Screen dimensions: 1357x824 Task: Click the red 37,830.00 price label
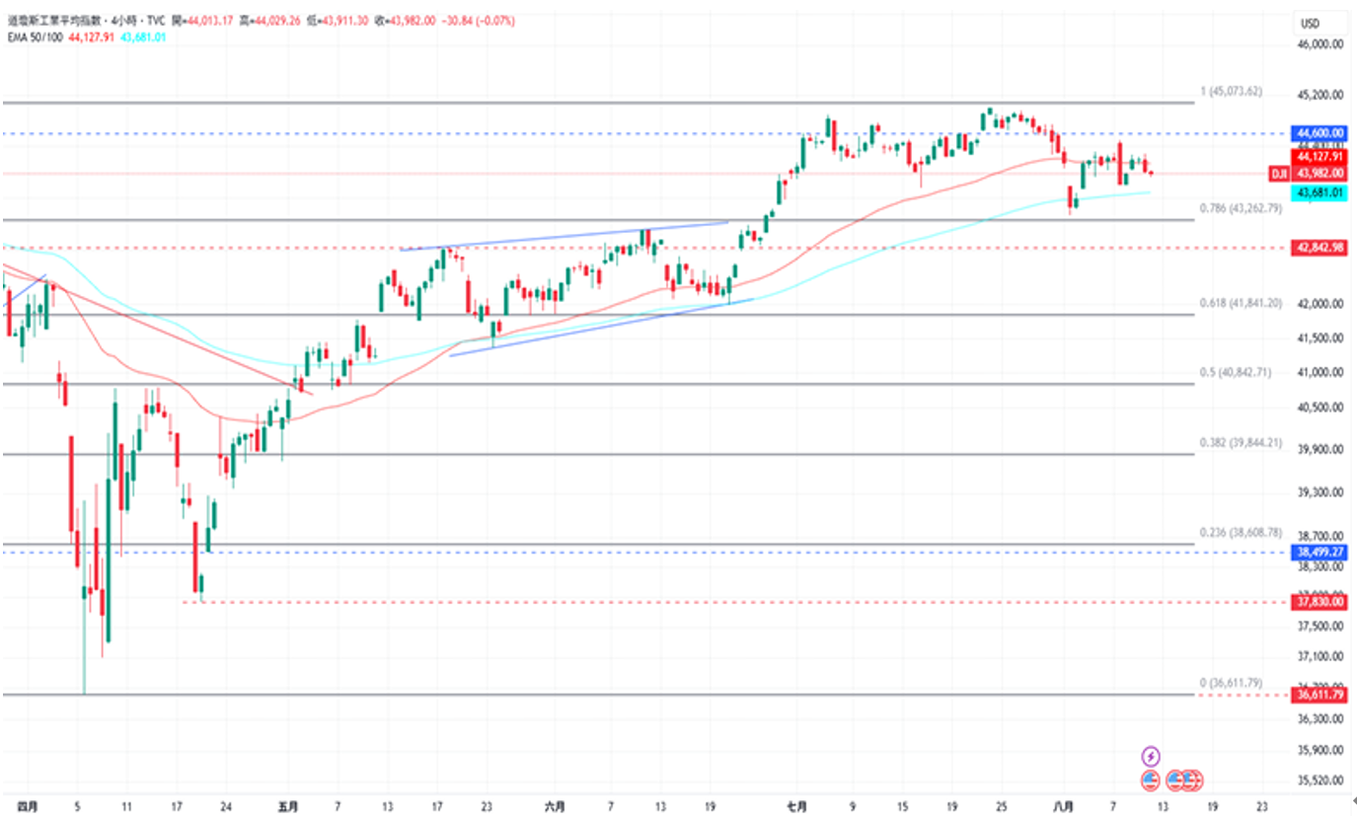coord(1320,602)
